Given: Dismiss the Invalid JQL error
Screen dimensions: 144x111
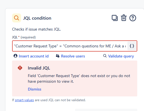Looking at the screenshot, I should [35, 89].
